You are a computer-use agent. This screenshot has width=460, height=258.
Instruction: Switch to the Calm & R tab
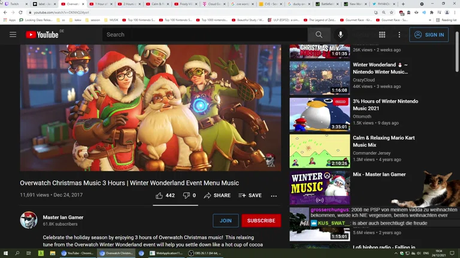158,4
